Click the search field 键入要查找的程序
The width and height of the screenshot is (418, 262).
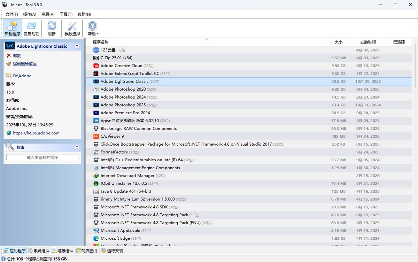click(x=42, y=157)
